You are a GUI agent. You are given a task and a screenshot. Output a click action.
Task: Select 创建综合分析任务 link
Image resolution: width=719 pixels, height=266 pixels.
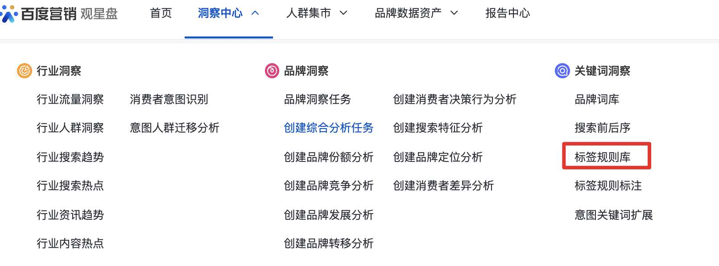pyautogui.click(x=328, y=128)
